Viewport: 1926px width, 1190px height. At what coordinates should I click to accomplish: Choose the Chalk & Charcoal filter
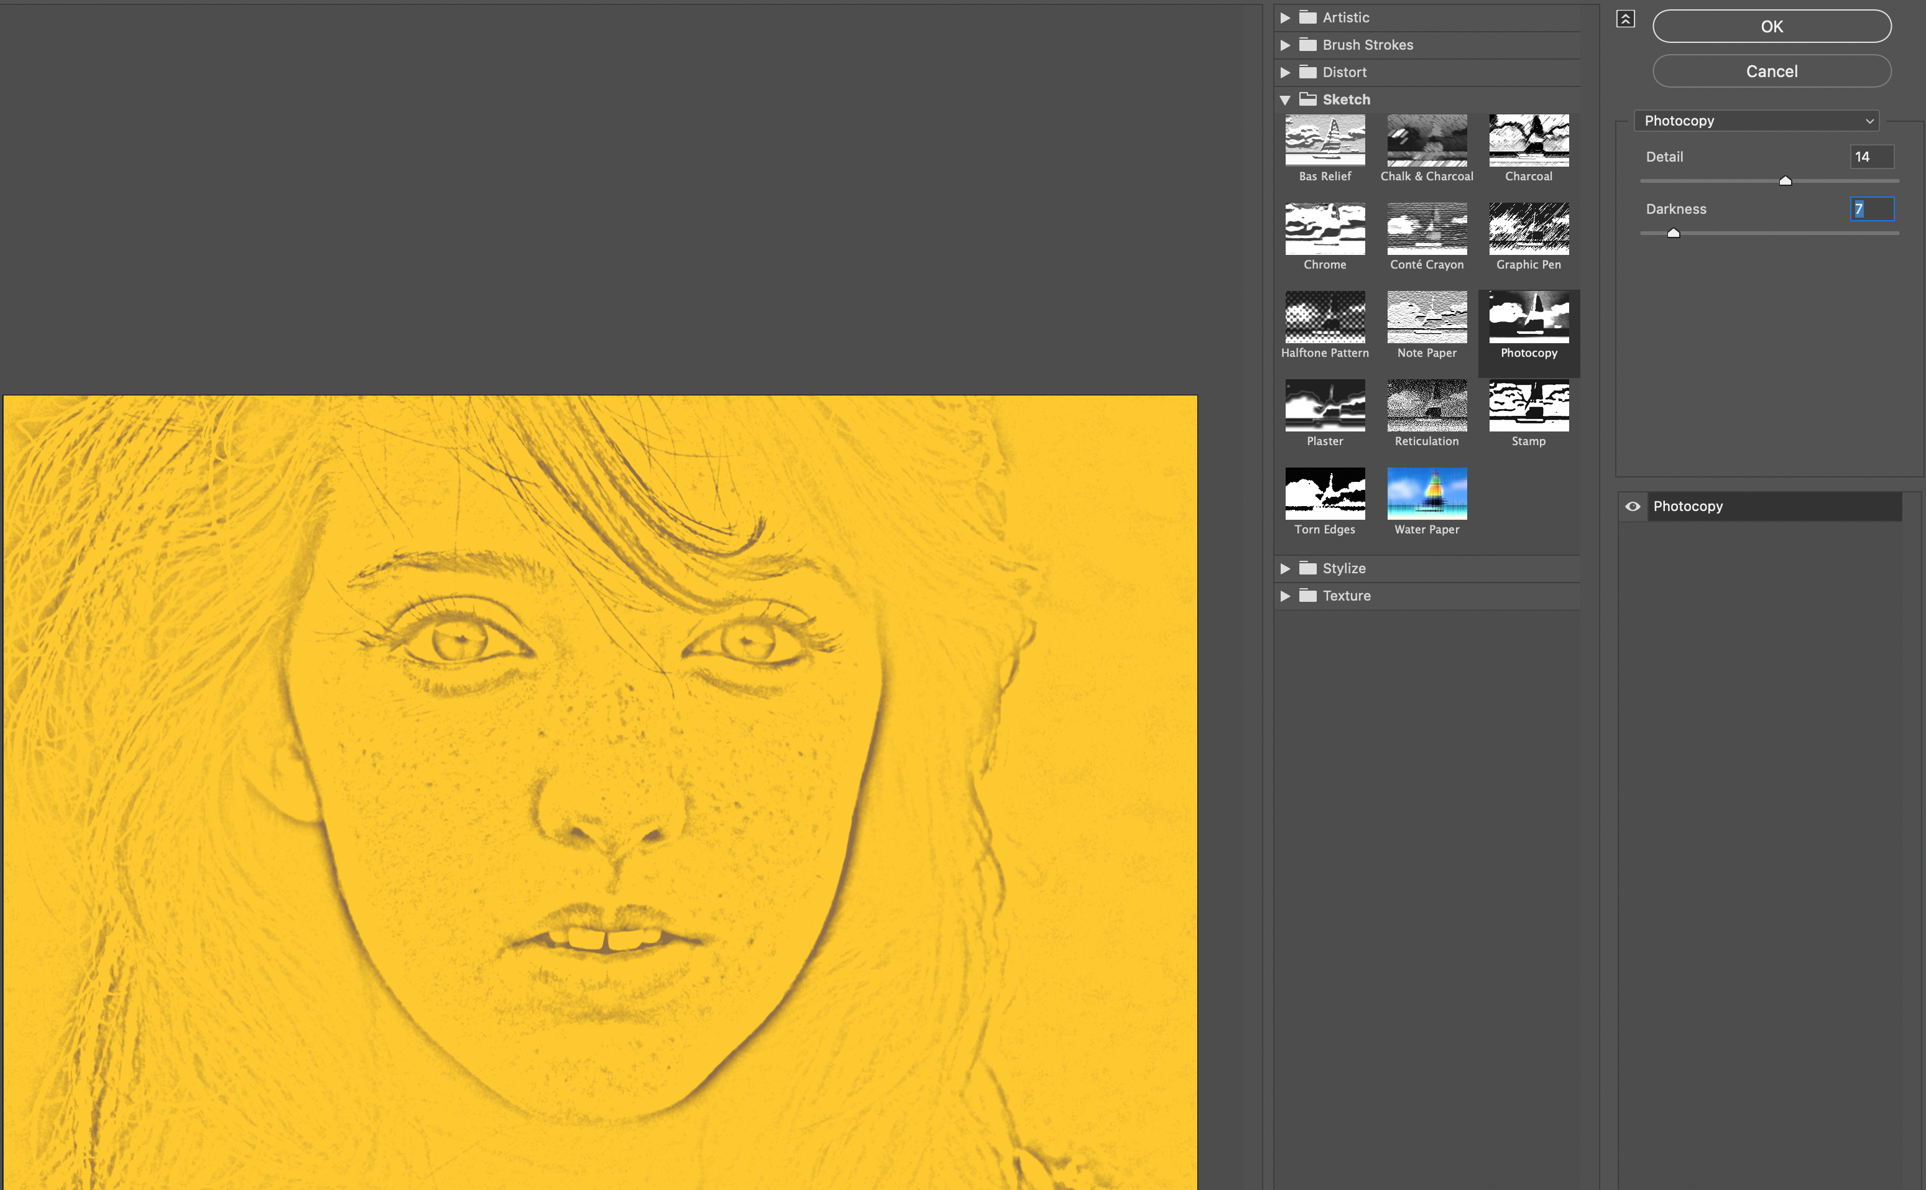pyautogui.click(x=1426, y=140)
